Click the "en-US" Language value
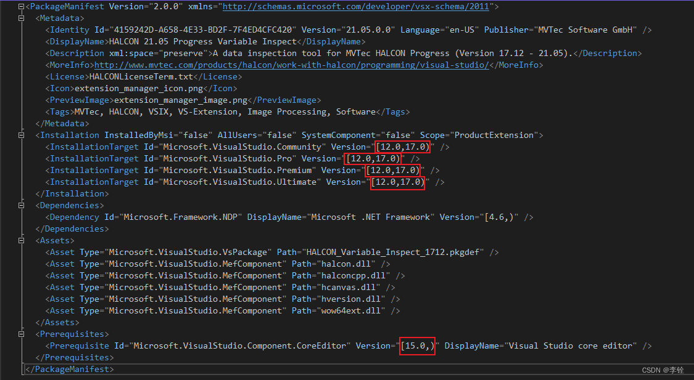 462,30
